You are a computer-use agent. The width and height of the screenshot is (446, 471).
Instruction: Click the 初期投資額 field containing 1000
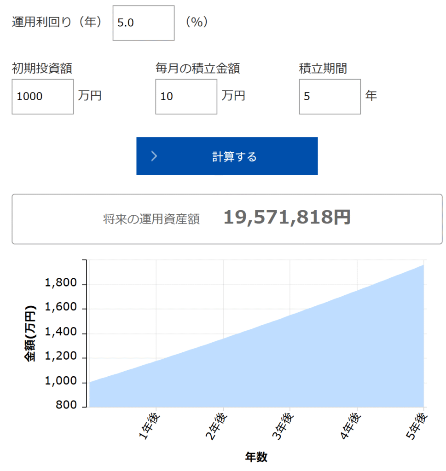[42, 97]
